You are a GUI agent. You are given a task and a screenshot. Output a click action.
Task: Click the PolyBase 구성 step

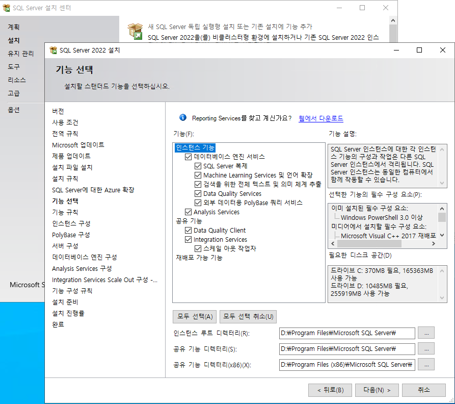click(x=71, y=235)
